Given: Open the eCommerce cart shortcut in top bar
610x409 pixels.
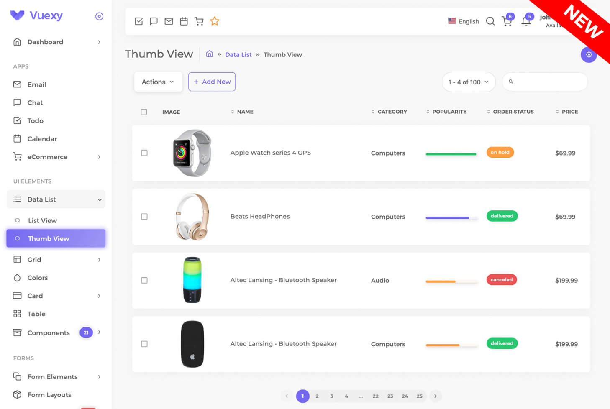Looking at the screenshot, I should click(x=199, y=21).
